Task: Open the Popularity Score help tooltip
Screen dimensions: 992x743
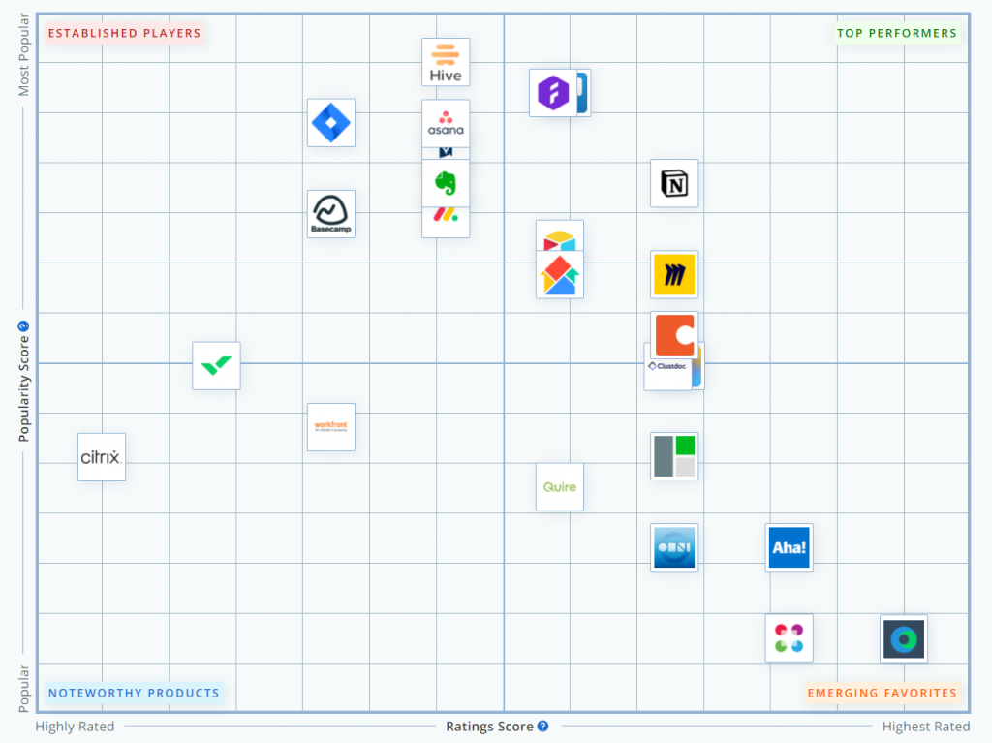Action: 22,326
